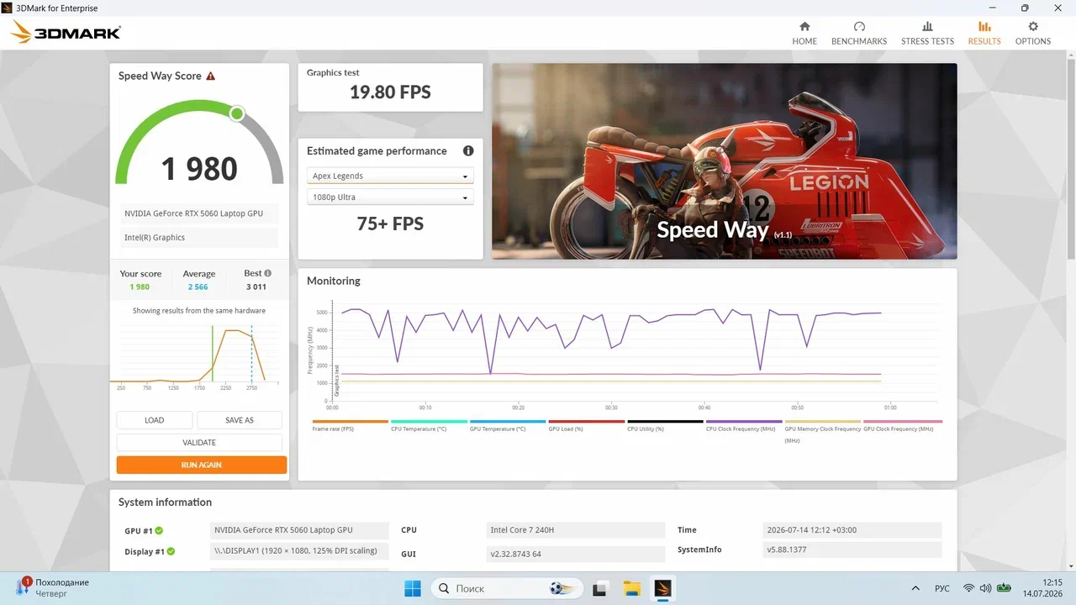1076x605 pixels.
Task: Open the 1080p Ultra resolution dropdown
Action: coord(390,197)
